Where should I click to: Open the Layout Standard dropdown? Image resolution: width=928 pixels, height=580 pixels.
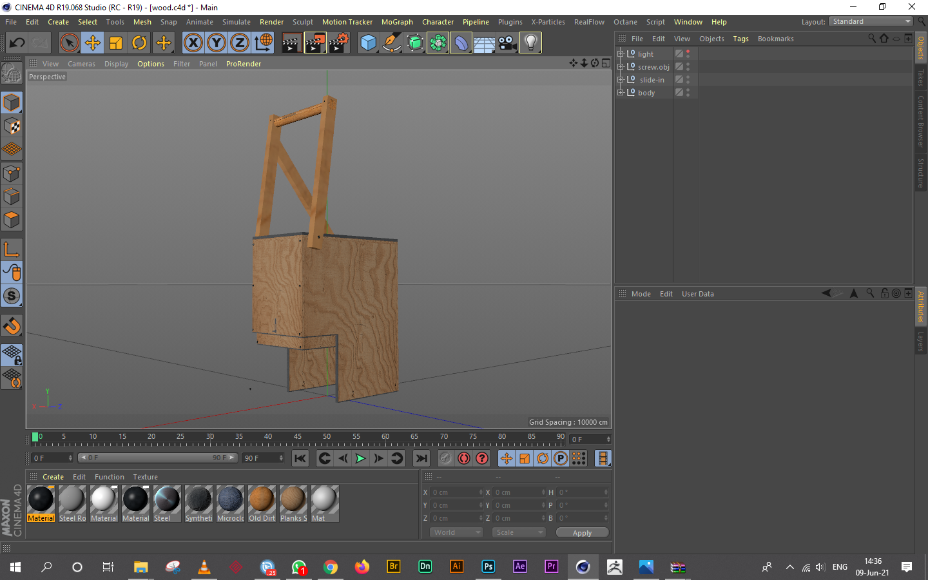pos(871,22)
